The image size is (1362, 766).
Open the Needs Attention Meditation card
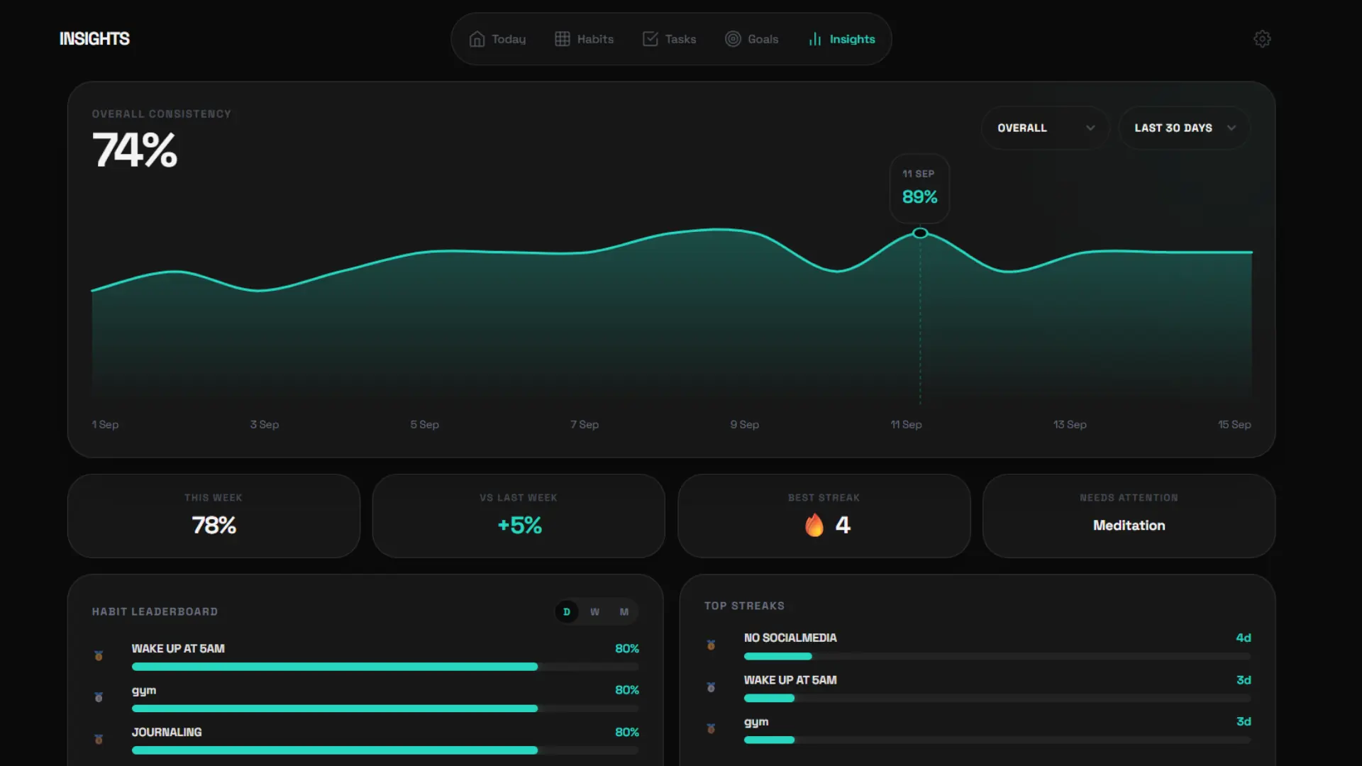click(1129, 516)
